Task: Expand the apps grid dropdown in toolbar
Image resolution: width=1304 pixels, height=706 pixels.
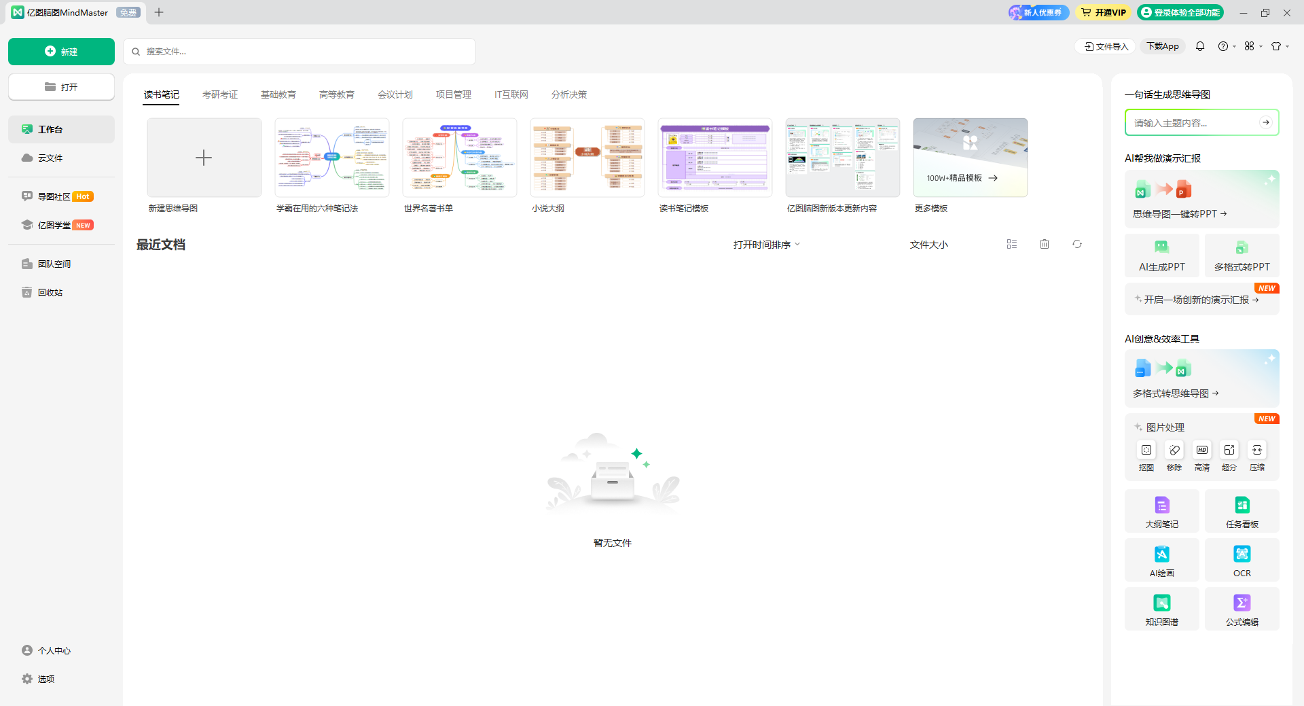Action: tap(1252, 46)
